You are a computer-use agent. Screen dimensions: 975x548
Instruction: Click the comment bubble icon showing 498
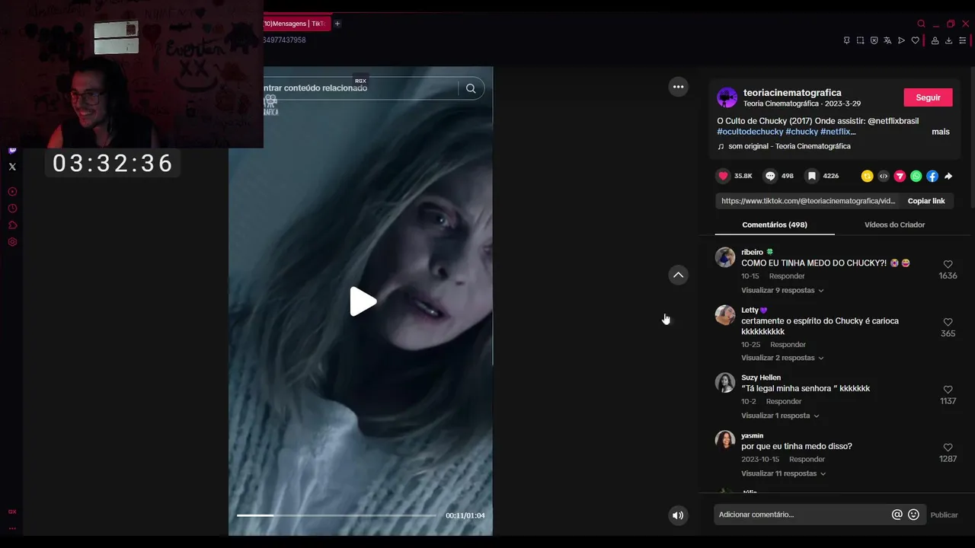pos(770,176)
